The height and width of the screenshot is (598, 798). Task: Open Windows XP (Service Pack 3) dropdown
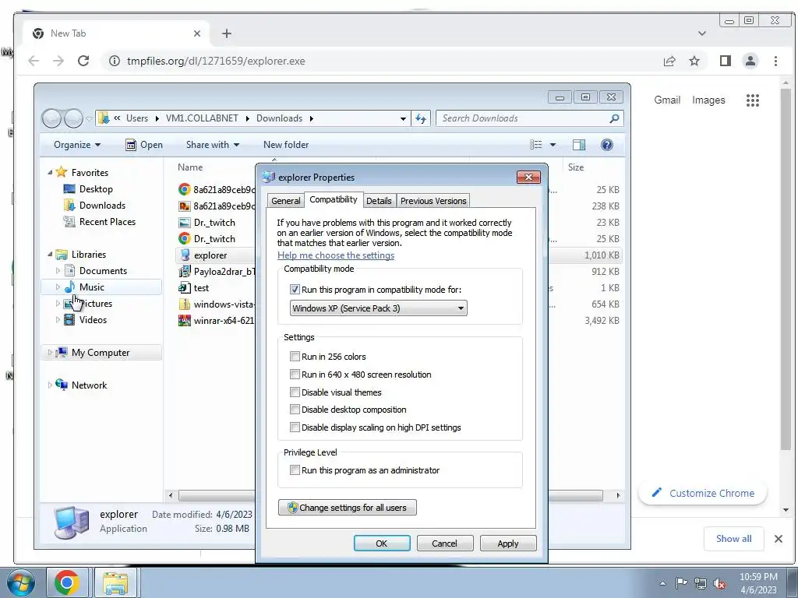pos(378,308)
